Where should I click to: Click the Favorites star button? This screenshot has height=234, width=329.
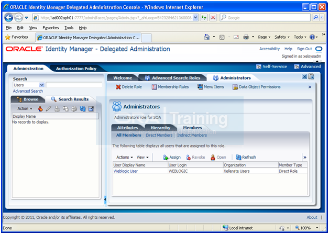click(x=17, y=37)
